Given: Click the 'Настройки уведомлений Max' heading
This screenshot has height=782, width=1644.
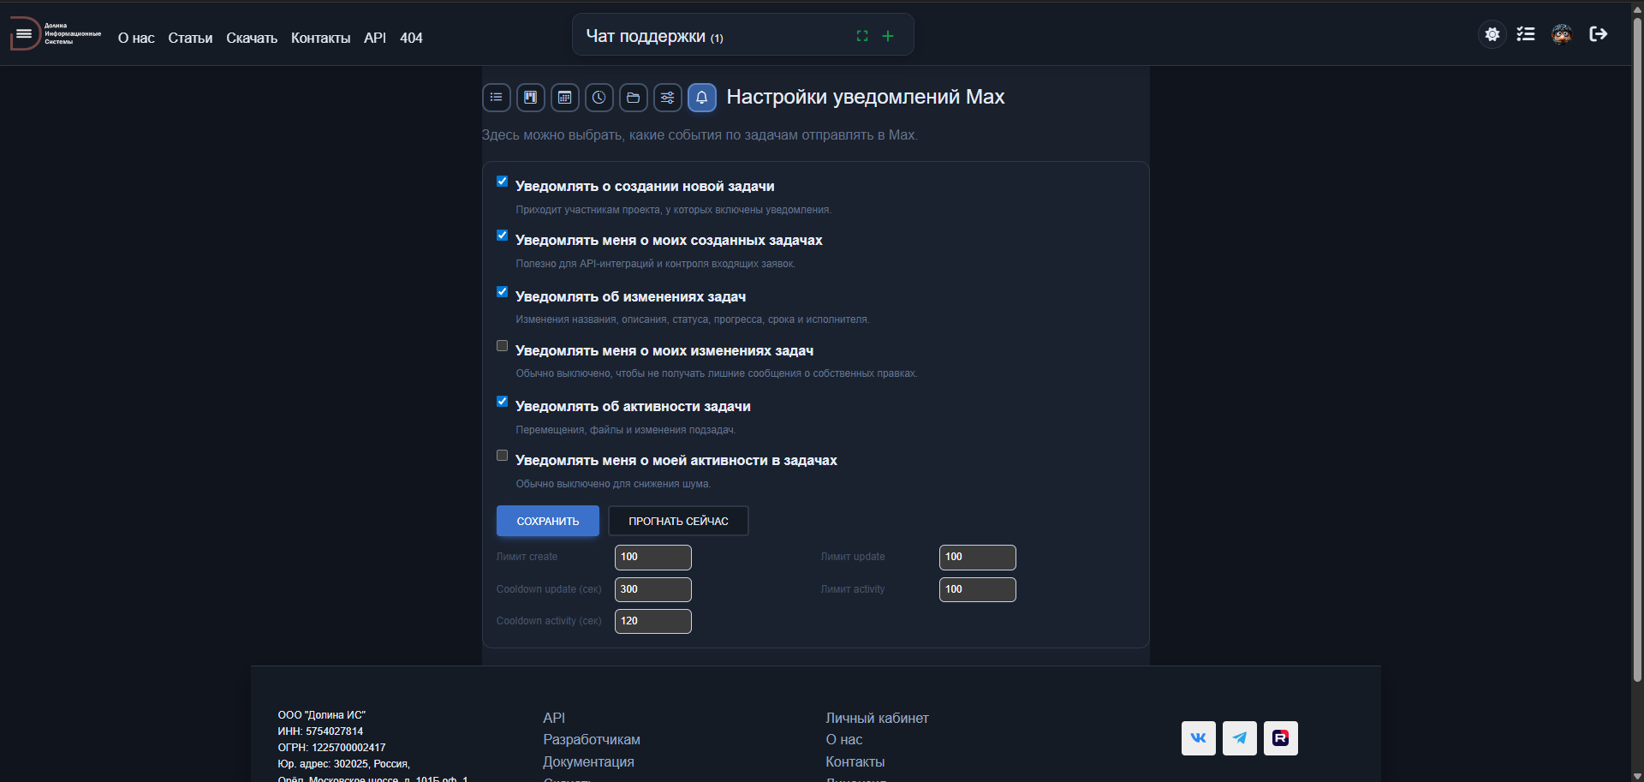Looking at the screenshot, I should (x=866, y=97).
